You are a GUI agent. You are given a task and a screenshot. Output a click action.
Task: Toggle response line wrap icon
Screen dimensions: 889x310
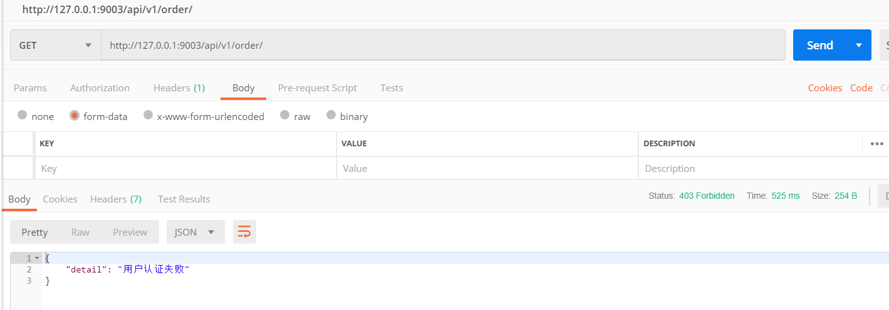[244, 232]
